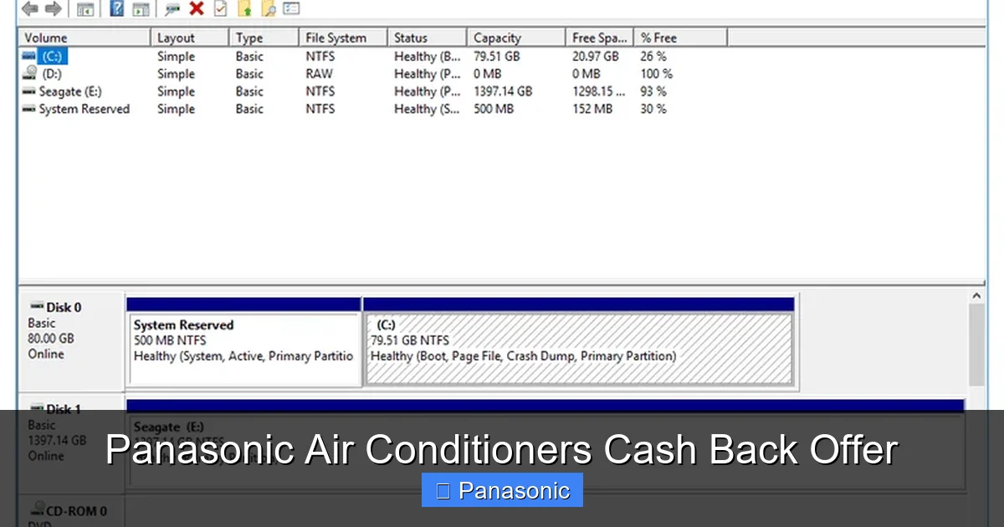Open Help via the blue question icon
Screen dimensions: 1004x527
click(117, 9)
